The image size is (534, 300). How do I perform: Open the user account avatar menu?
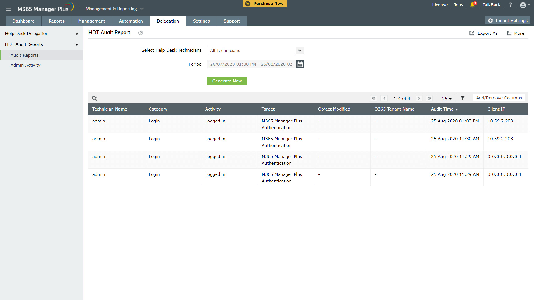coord(525,5)
